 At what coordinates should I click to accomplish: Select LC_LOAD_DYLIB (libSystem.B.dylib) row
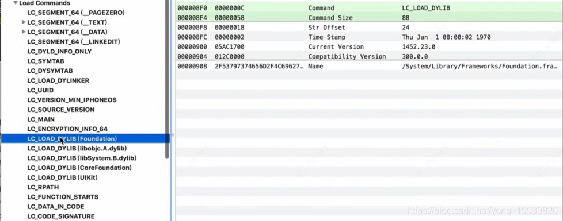tap(82, 158)
